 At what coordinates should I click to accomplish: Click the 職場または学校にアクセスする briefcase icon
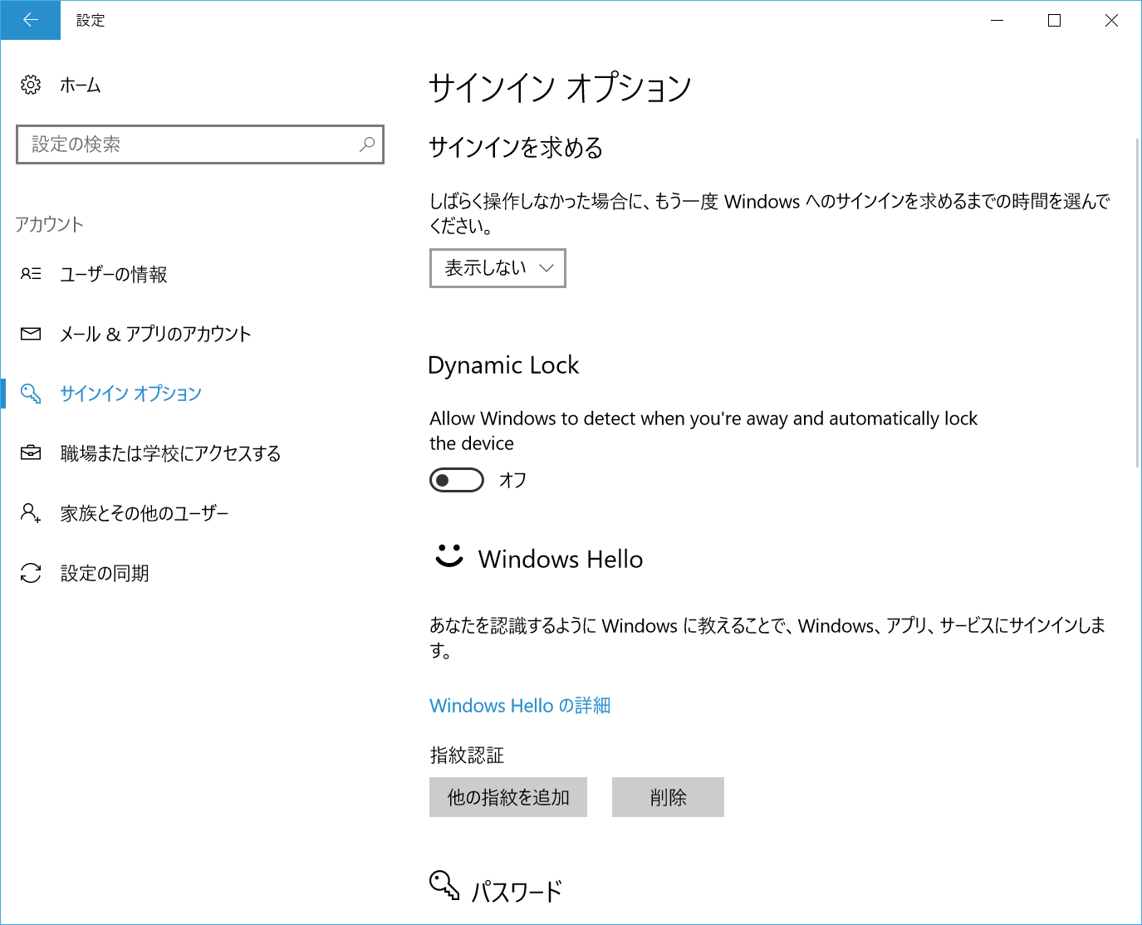[30, 453]
